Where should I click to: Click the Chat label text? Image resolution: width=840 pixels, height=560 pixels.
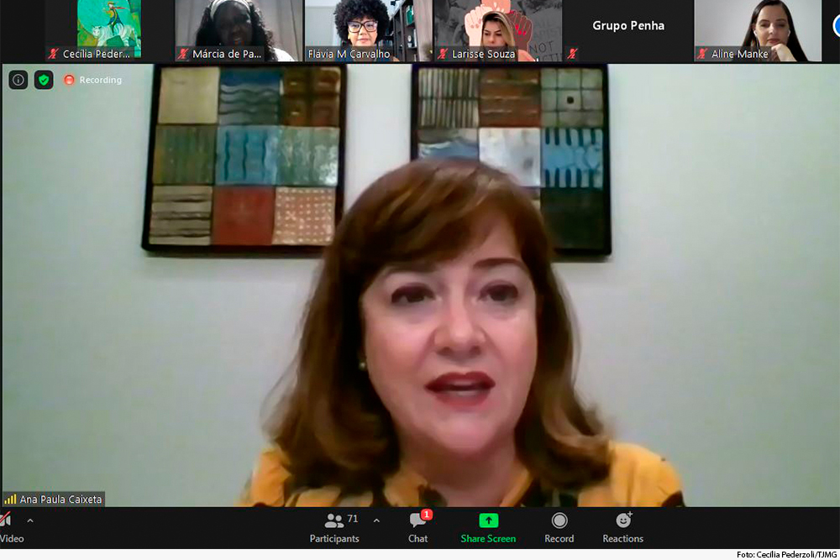(417, 538)
